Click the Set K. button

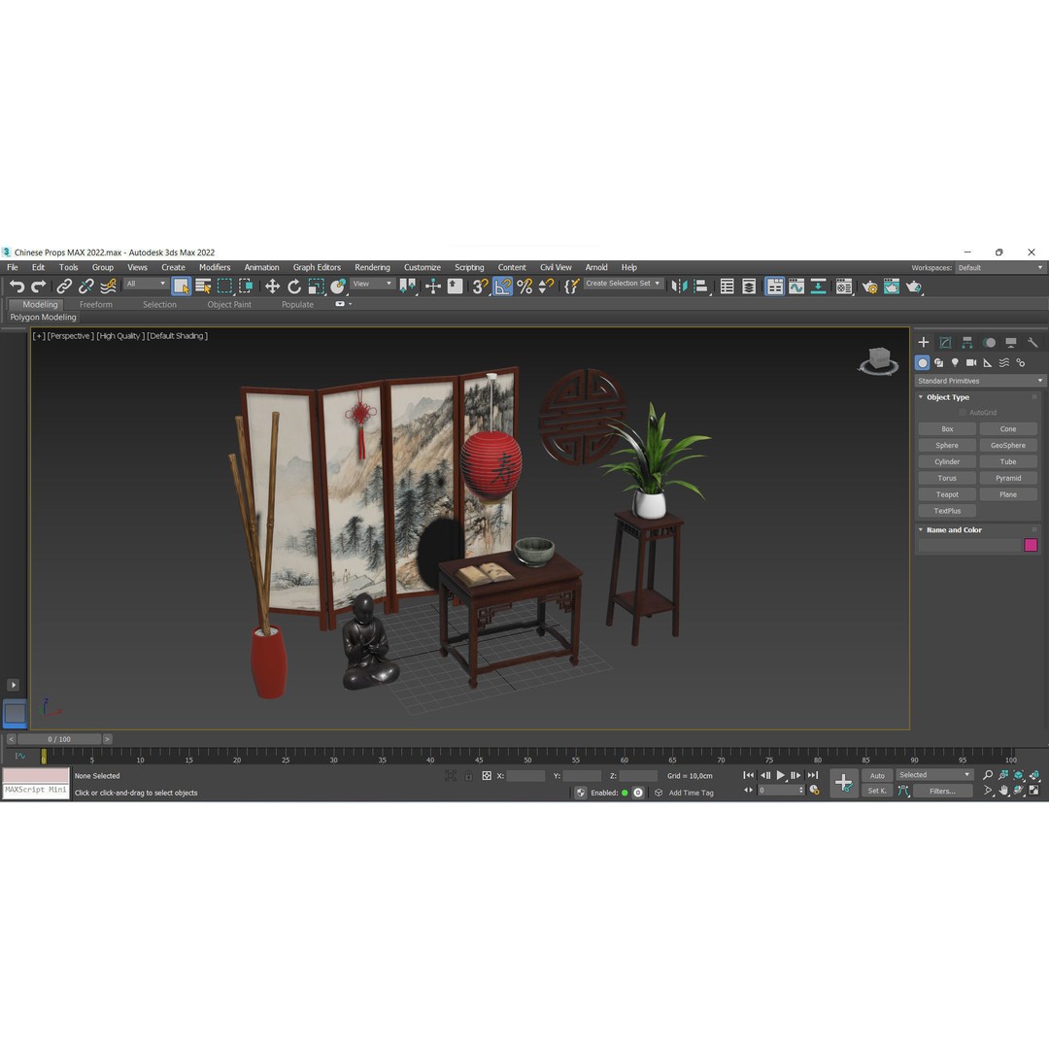click(x=877, y=791)
